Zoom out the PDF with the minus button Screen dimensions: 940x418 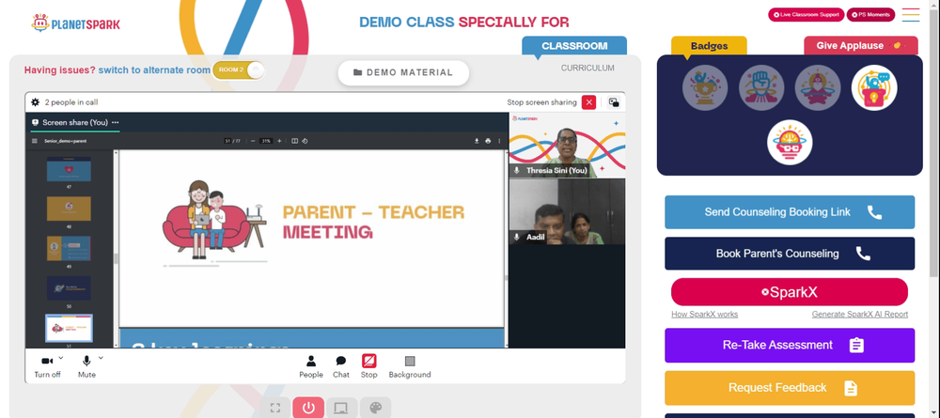pyautogui.click(x=253, y=141)
